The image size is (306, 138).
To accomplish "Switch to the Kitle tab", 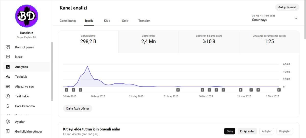I will pyautogui.click(x=107, y=21).
